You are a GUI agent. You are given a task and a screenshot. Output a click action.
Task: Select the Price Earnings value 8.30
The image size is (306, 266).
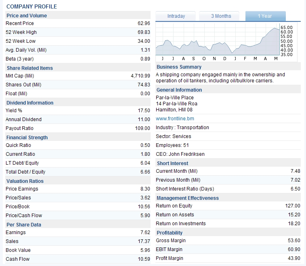[145, 189]
